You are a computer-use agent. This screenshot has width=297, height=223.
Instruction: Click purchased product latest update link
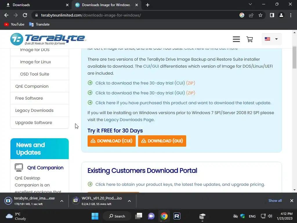coord(183,103)
